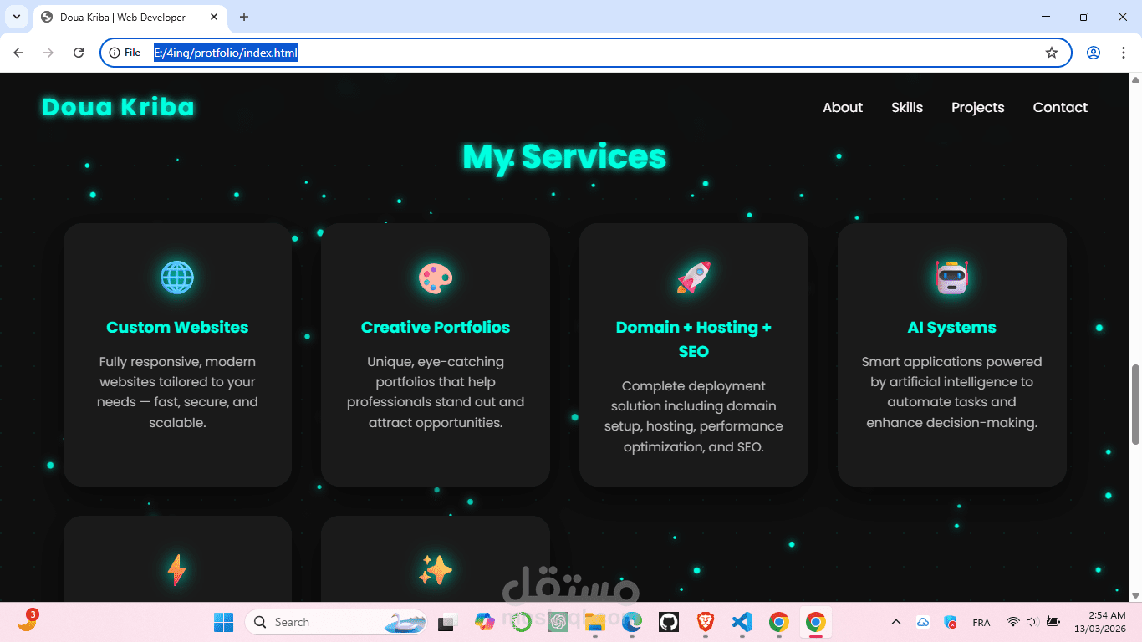
Task: Bookmark this page with the star icon
Action: [x=1052, y=53]
